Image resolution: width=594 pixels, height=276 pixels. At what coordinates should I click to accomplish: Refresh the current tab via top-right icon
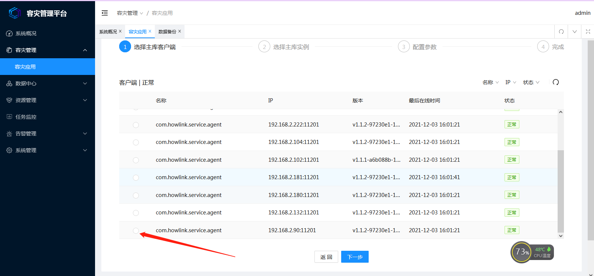pos(561,32)
